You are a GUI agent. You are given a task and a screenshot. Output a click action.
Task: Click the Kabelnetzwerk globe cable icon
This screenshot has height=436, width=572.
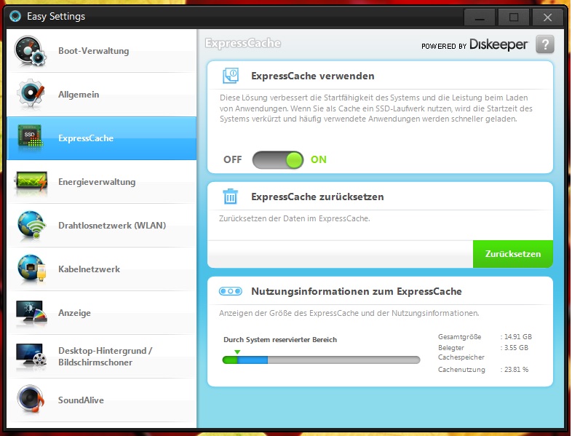coord(31,269)
